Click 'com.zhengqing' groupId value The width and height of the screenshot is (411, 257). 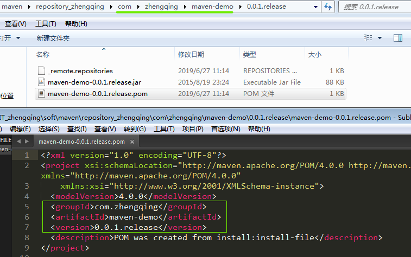(x=127, y=207)
